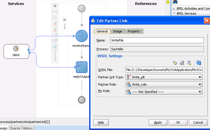Switch to the Image tab
The width and height of the screenshot is (210, 130).
pyautogui.click(x=118, y=31)
